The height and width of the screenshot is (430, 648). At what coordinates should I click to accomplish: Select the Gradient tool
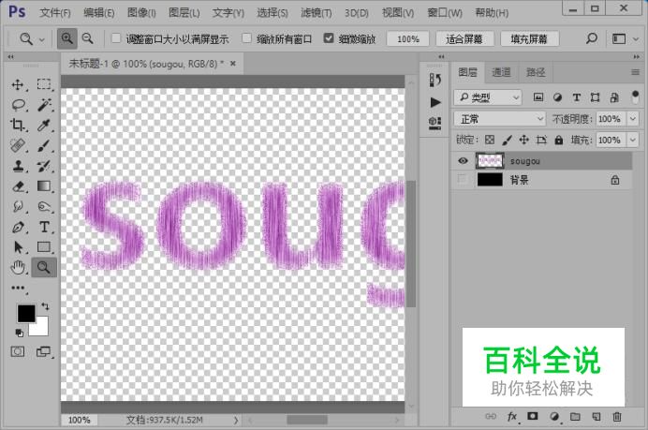(44, 186)
